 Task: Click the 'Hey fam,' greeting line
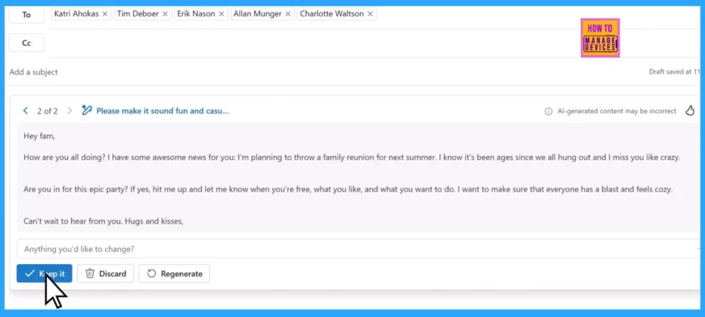(39, 135)
